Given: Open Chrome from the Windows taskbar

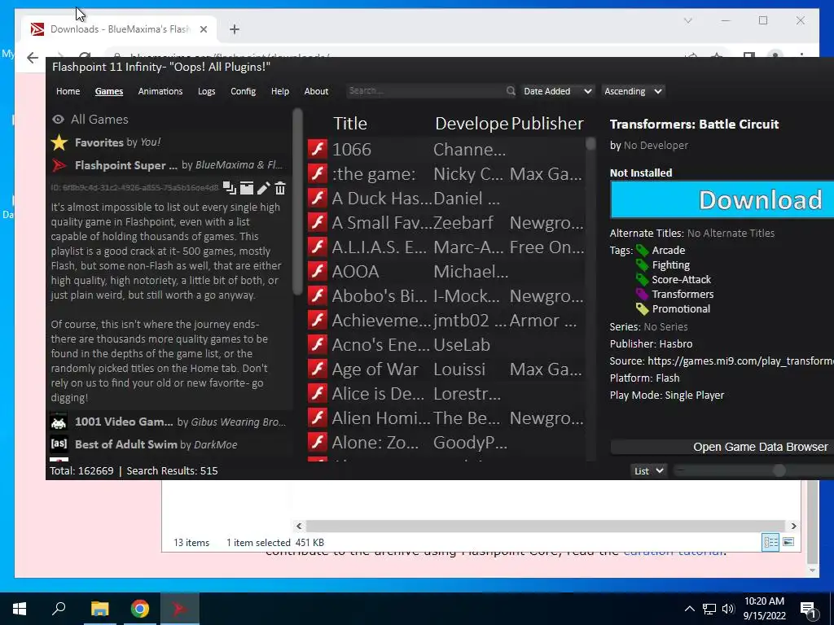Looking at the screenshot, I should point(139,609).
